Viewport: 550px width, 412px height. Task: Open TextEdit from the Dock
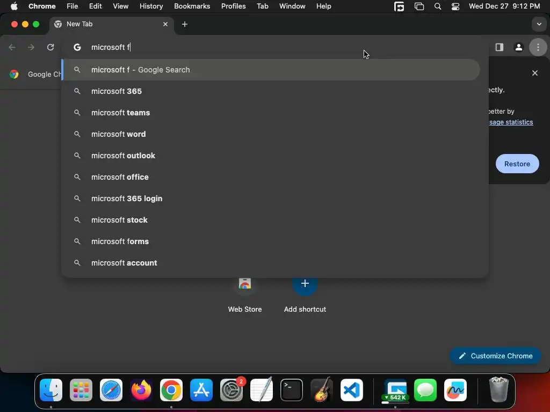[262, 389]
